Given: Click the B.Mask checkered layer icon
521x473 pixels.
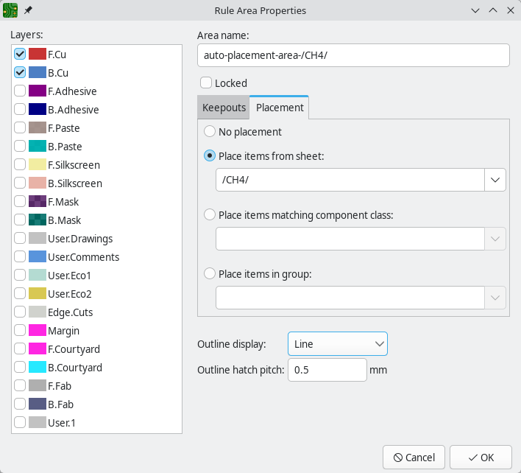Looking at the screenshot, I should (x=38, y=220).
